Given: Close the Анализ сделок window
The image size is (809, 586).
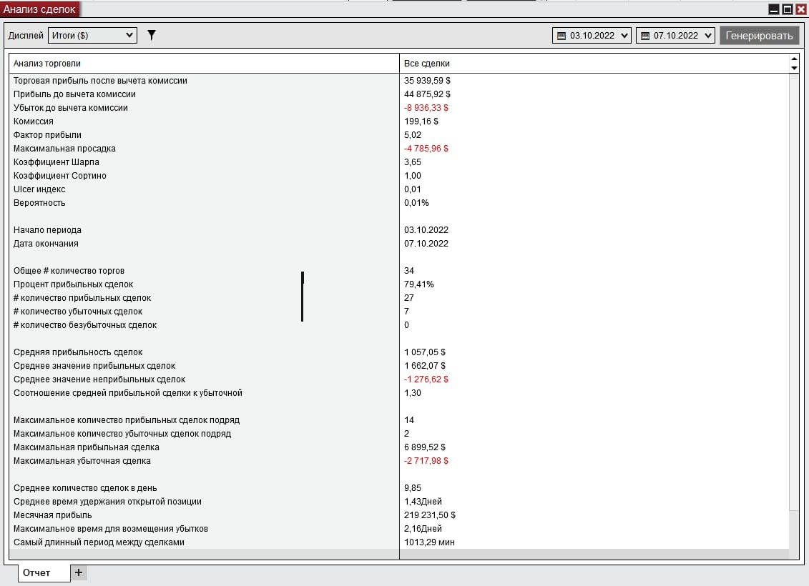Looking at the screenshot, I should click(800, 9).
